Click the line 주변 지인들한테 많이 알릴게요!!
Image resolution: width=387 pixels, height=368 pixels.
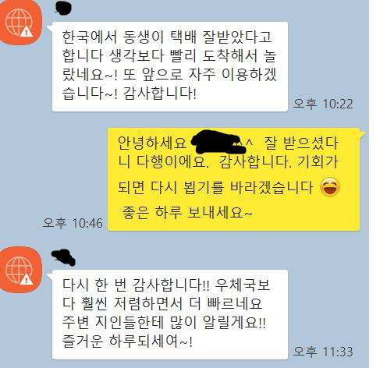[164, 322]
